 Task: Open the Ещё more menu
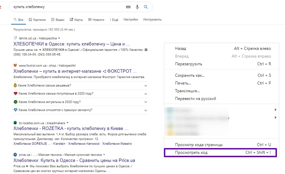114,20
